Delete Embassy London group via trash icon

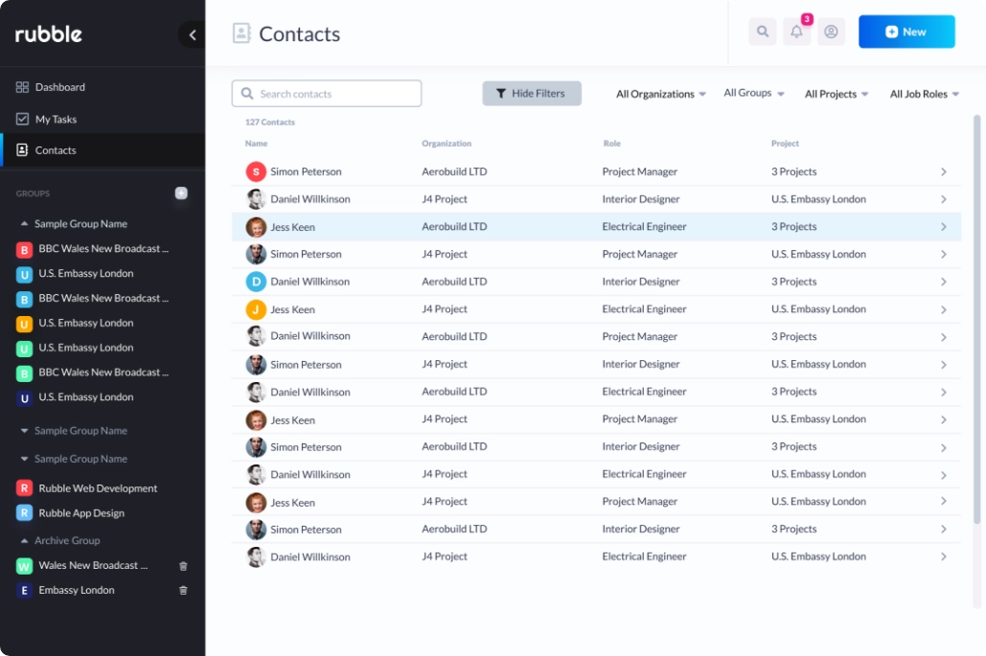183,590
